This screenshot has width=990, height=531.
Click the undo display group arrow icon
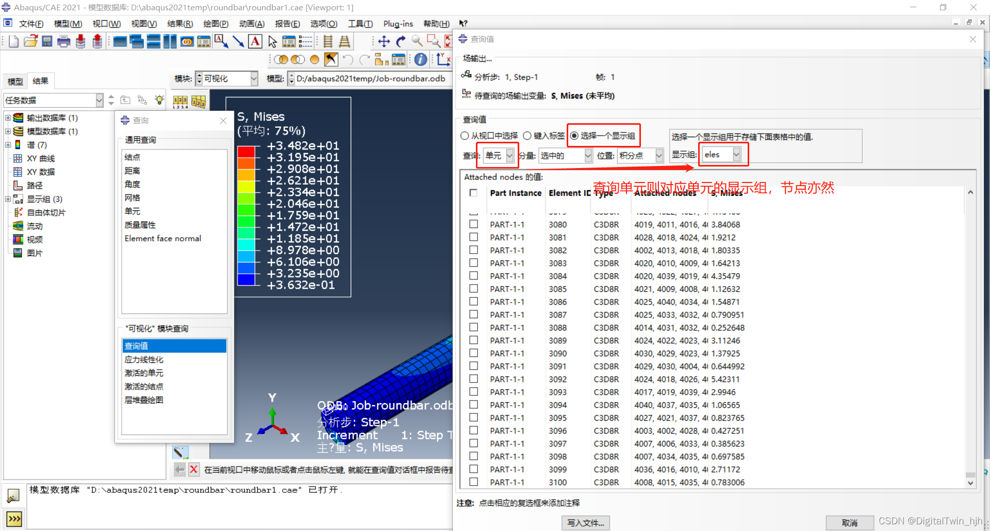[348, 59]
